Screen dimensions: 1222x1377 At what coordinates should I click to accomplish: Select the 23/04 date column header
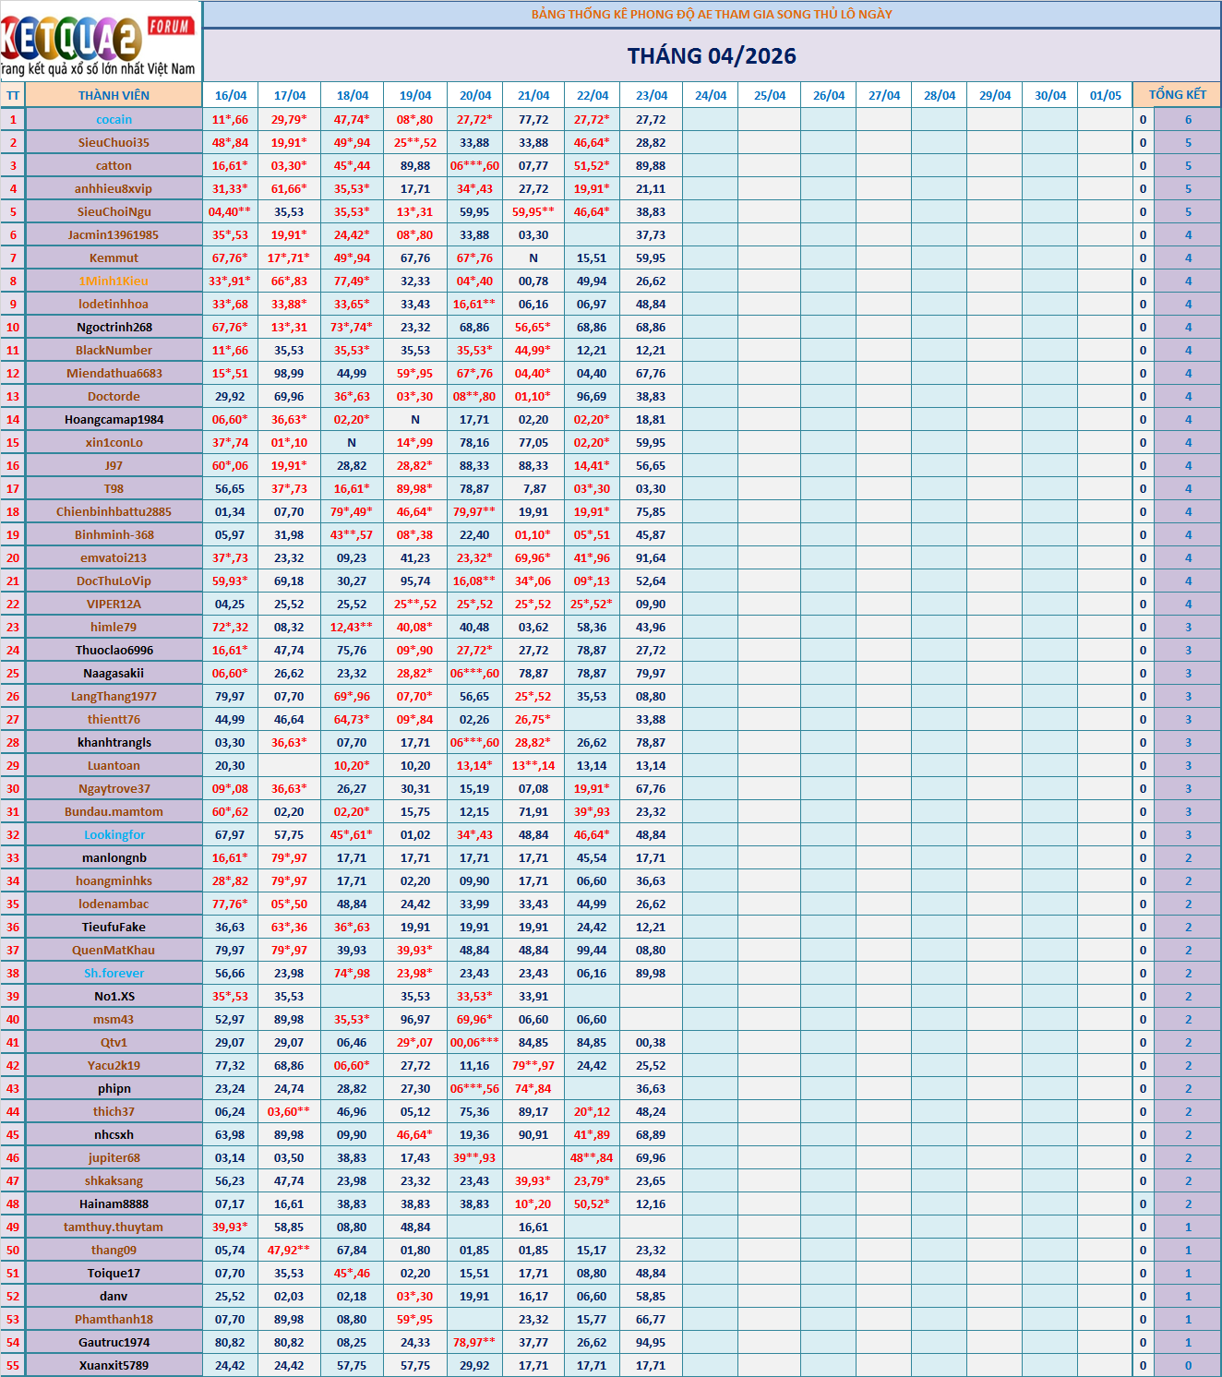click(x=652, y=95)
